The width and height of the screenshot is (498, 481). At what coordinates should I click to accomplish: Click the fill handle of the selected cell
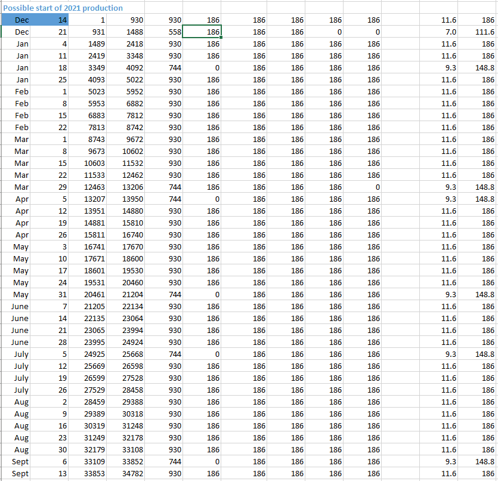point(221,38)
